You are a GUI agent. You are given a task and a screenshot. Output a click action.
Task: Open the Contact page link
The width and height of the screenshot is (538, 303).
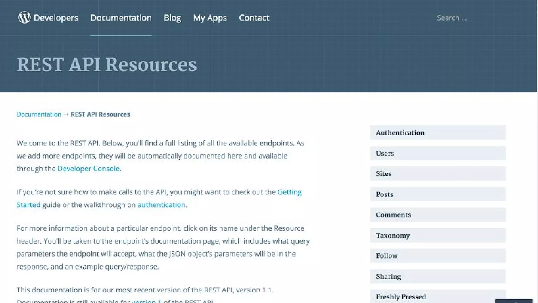(254, 18)
